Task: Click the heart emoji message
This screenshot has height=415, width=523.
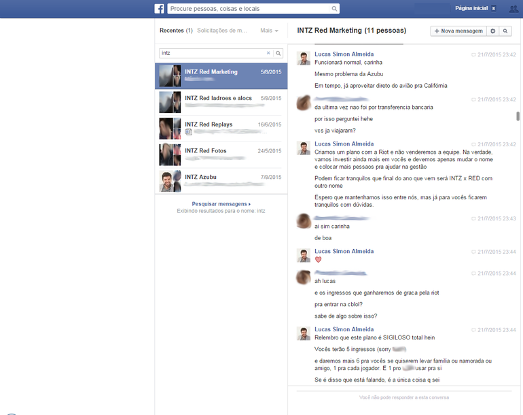Action: [318, 260]
